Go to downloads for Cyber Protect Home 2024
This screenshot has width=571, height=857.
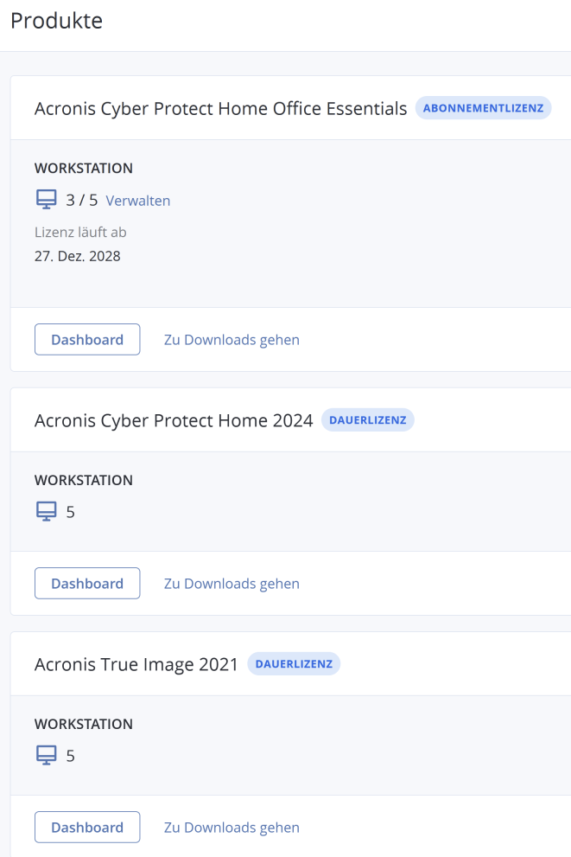(232, 584)
